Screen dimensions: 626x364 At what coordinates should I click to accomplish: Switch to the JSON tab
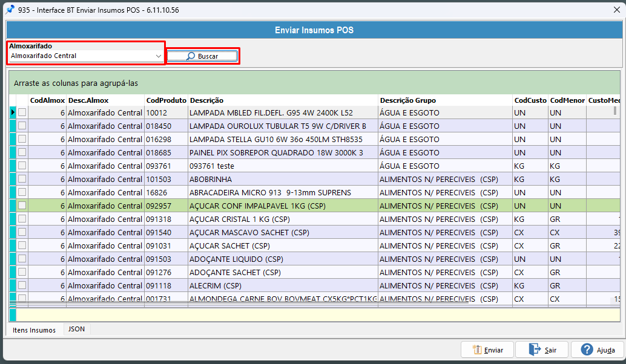point(77,329)
